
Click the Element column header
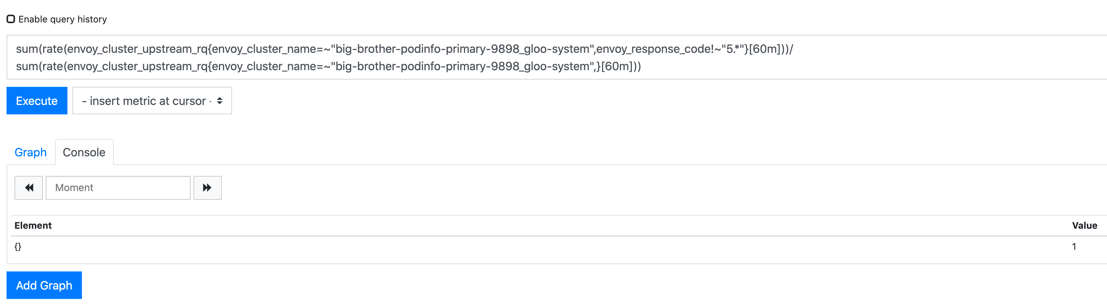coord(33,225)
